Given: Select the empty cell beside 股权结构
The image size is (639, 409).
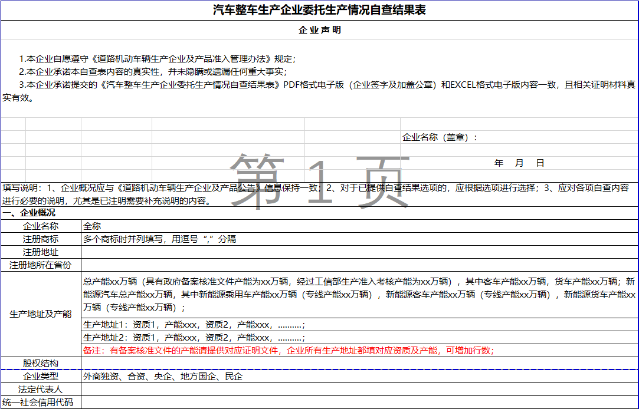Looking at the screenshot, I should tap(359, 363).
